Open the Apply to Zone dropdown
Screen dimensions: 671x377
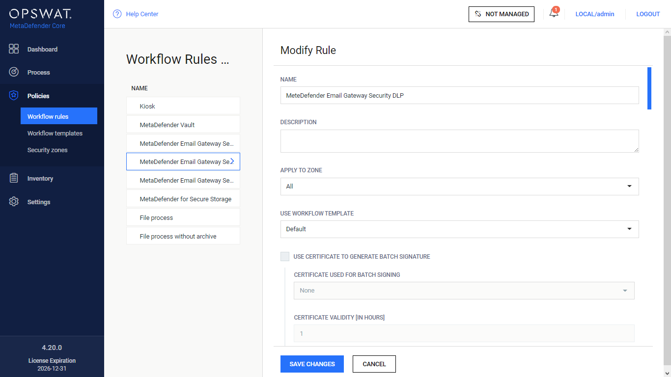click(x=459, y=186)
